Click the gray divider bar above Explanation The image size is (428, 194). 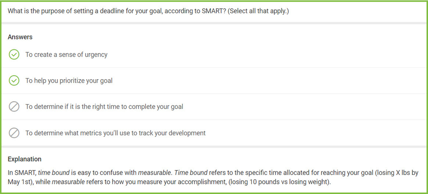point(214,147)
